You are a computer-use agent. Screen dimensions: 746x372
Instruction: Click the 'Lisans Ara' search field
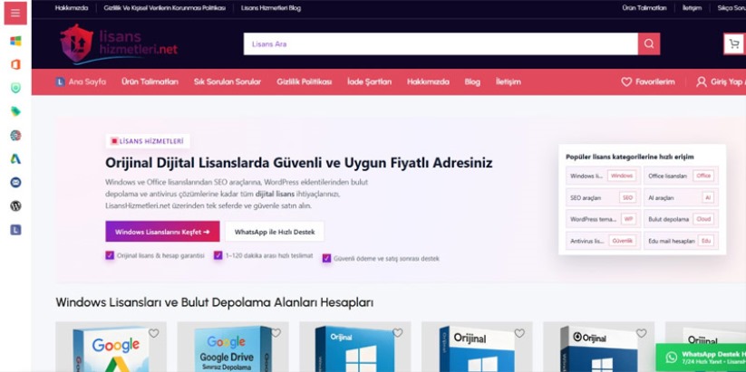tap(440, 43)
